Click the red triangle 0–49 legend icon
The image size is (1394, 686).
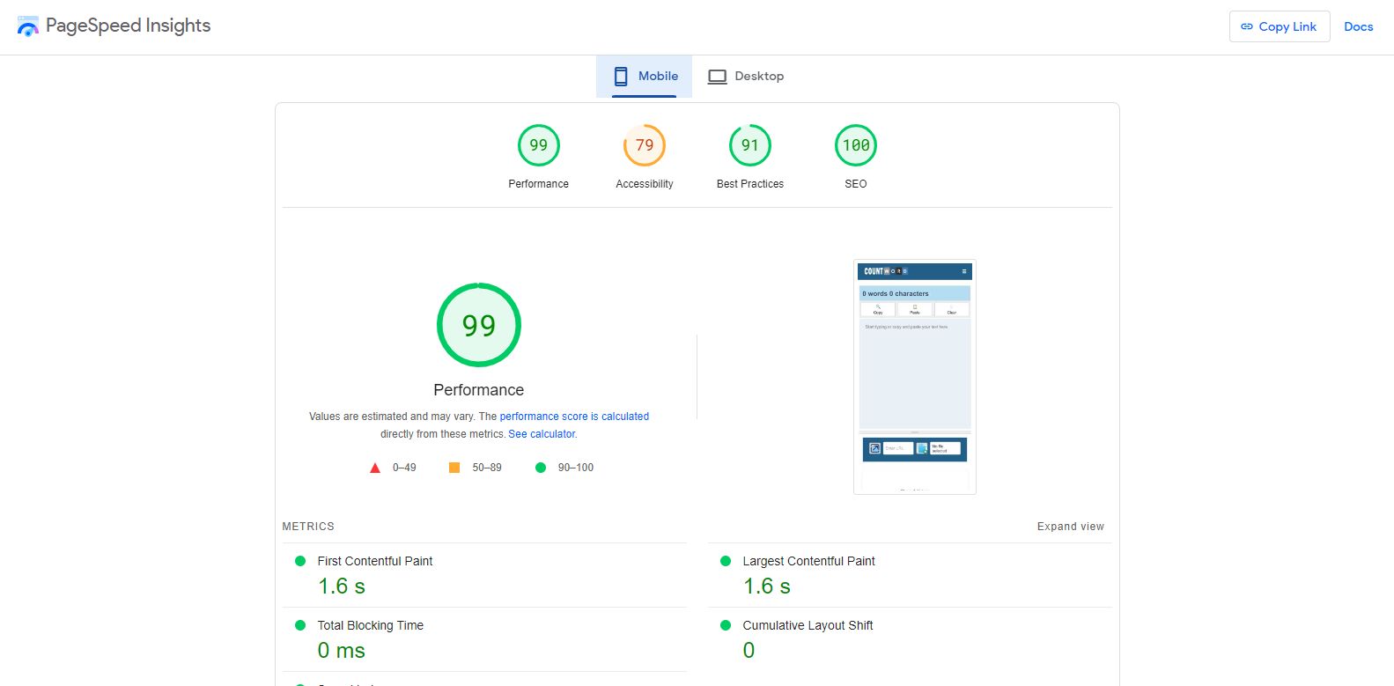click(x=375, y=468)
